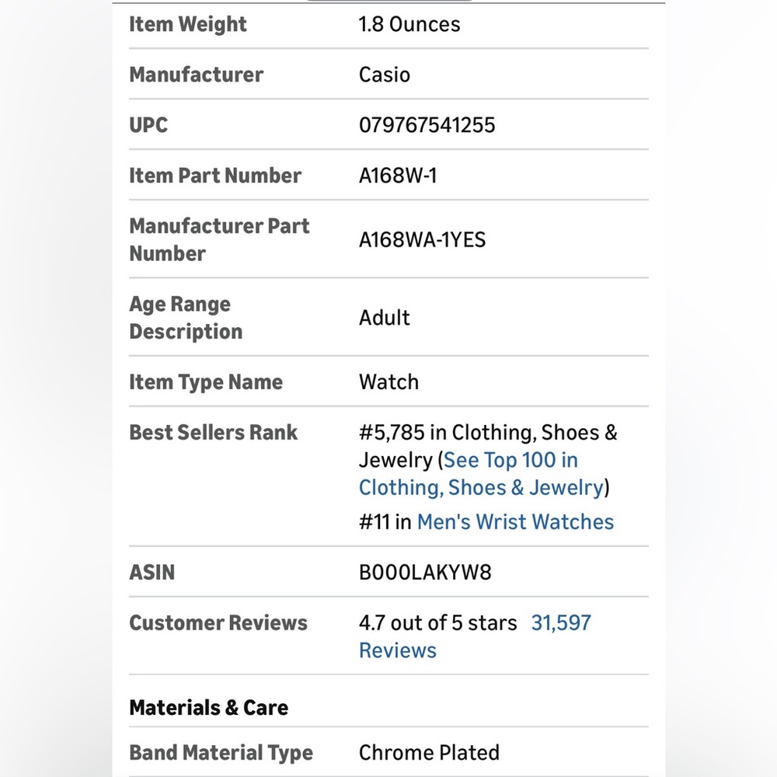Click the Item Type Name label
Screen dimensions: 777x777
click(x=206, y=382)
